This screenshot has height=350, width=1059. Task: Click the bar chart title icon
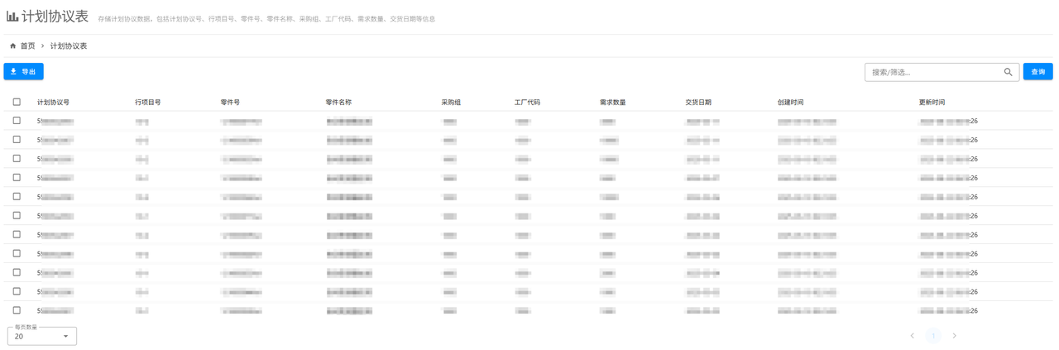click(x=12, y=17)
